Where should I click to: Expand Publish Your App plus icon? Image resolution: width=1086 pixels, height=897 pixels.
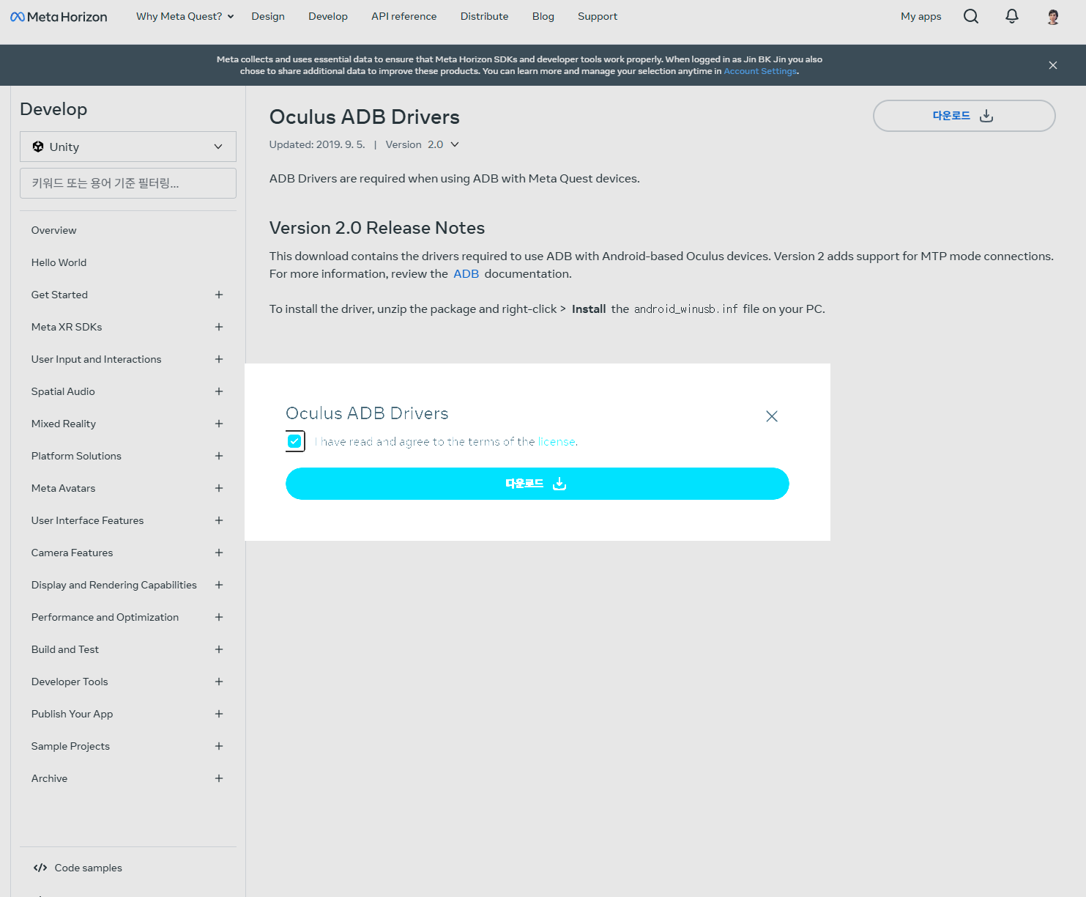[219, 714]
